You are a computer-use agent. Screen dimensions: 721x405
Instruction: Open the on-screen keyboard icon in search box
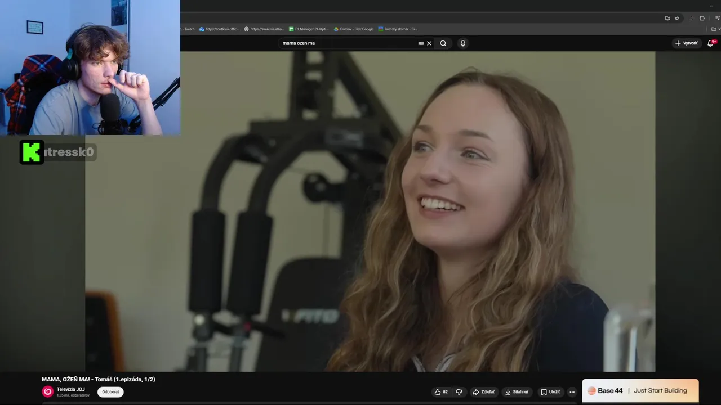(x=421, y=43)
